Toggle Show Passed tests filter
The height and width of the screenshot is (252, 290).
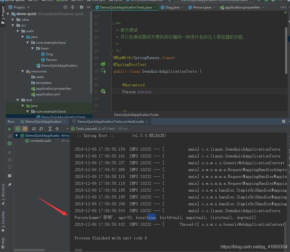click(x=18, y=129)
